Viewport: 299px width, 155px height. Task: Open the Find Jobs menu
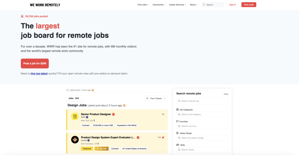coord(143,5)
